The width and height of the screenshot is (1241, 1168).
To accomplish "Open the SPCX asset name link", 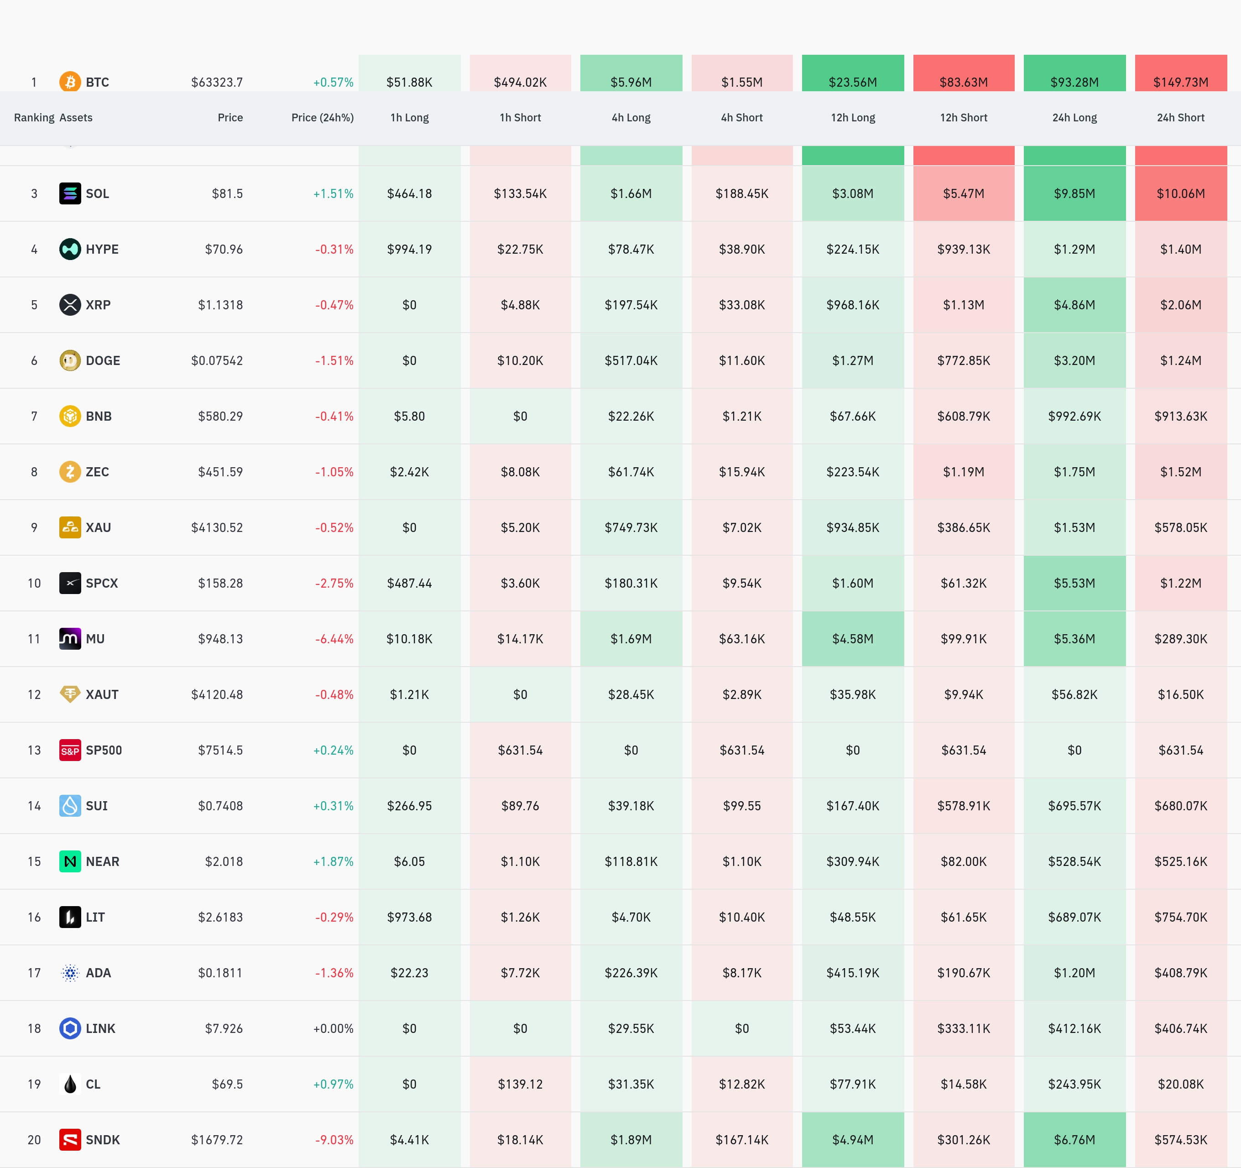I will pos(102,583).
